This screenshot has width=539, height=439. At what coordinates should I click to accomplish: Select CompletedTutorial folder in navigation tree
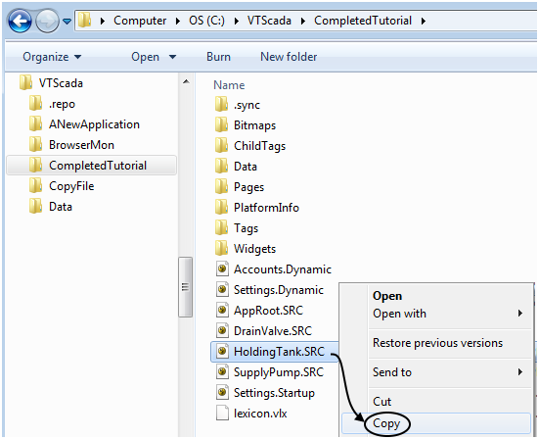click(91, 166)
